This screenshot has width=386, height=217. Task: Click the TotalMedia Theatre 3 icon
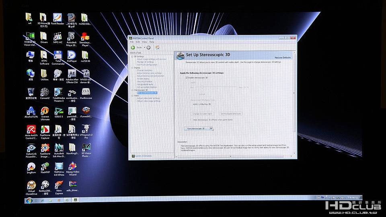[58, 95]
